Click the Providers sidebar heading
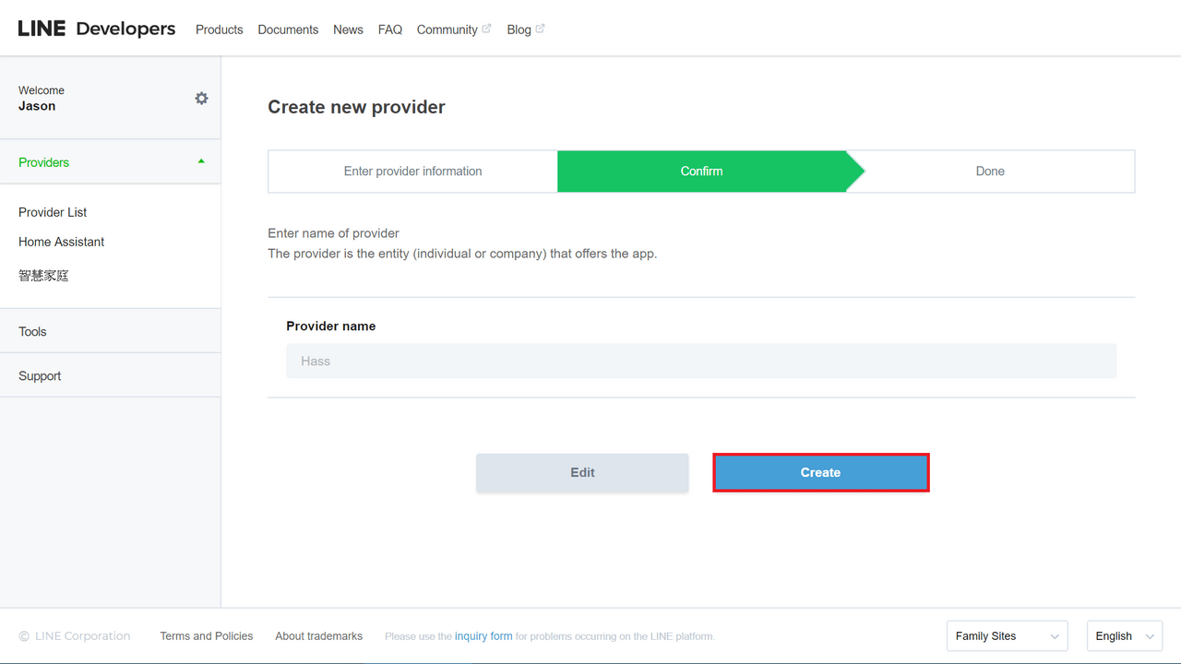Screen dimensions: 1181x664 click(44, 162)
